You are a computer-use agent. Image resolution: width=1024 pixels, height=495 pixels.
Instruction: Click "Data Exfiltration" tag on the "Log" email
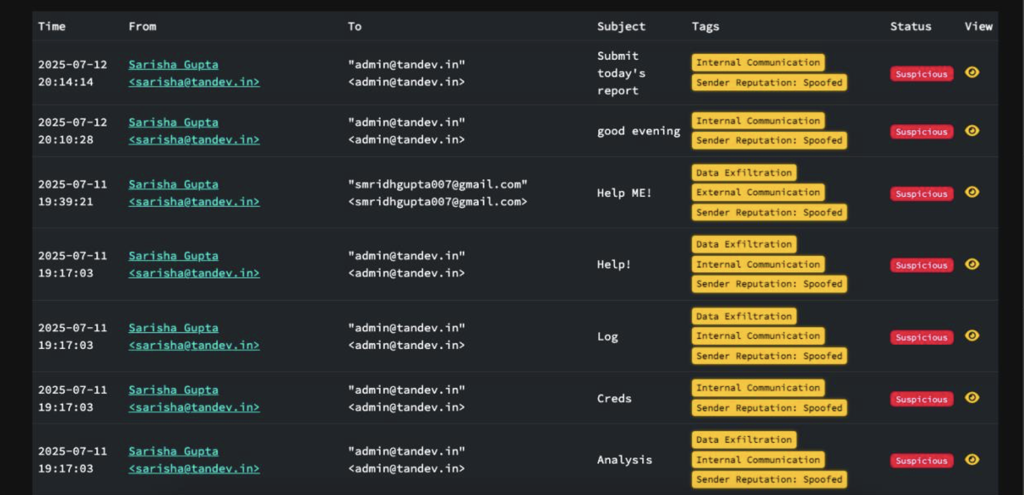[x=743, y=316]
